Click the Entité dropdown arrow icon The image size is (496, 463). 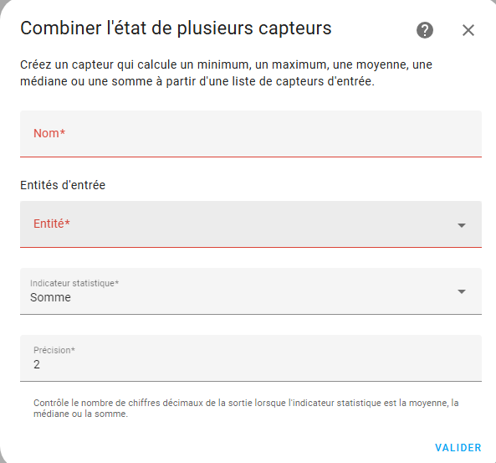coord(462,225)
